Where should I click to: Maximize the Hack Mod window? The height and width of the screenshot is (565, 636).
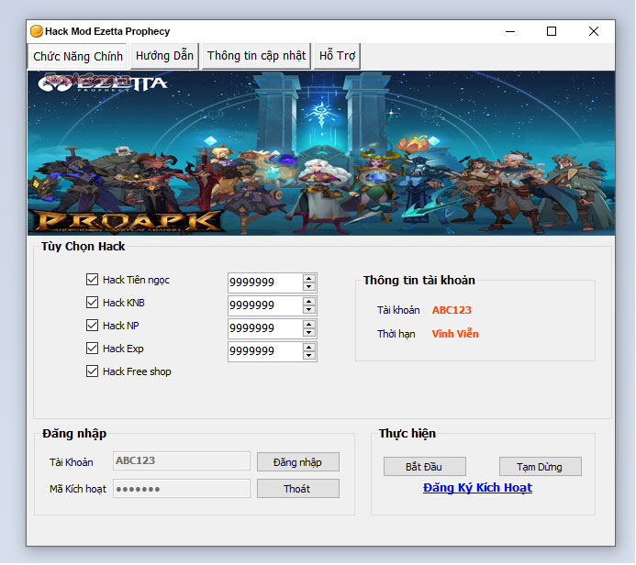click(552, 31)
